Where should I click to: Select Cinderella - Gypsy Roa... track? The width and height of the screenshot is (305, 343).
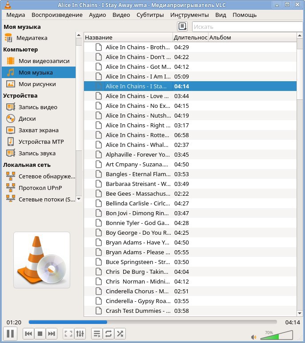[x=190, y=301]
